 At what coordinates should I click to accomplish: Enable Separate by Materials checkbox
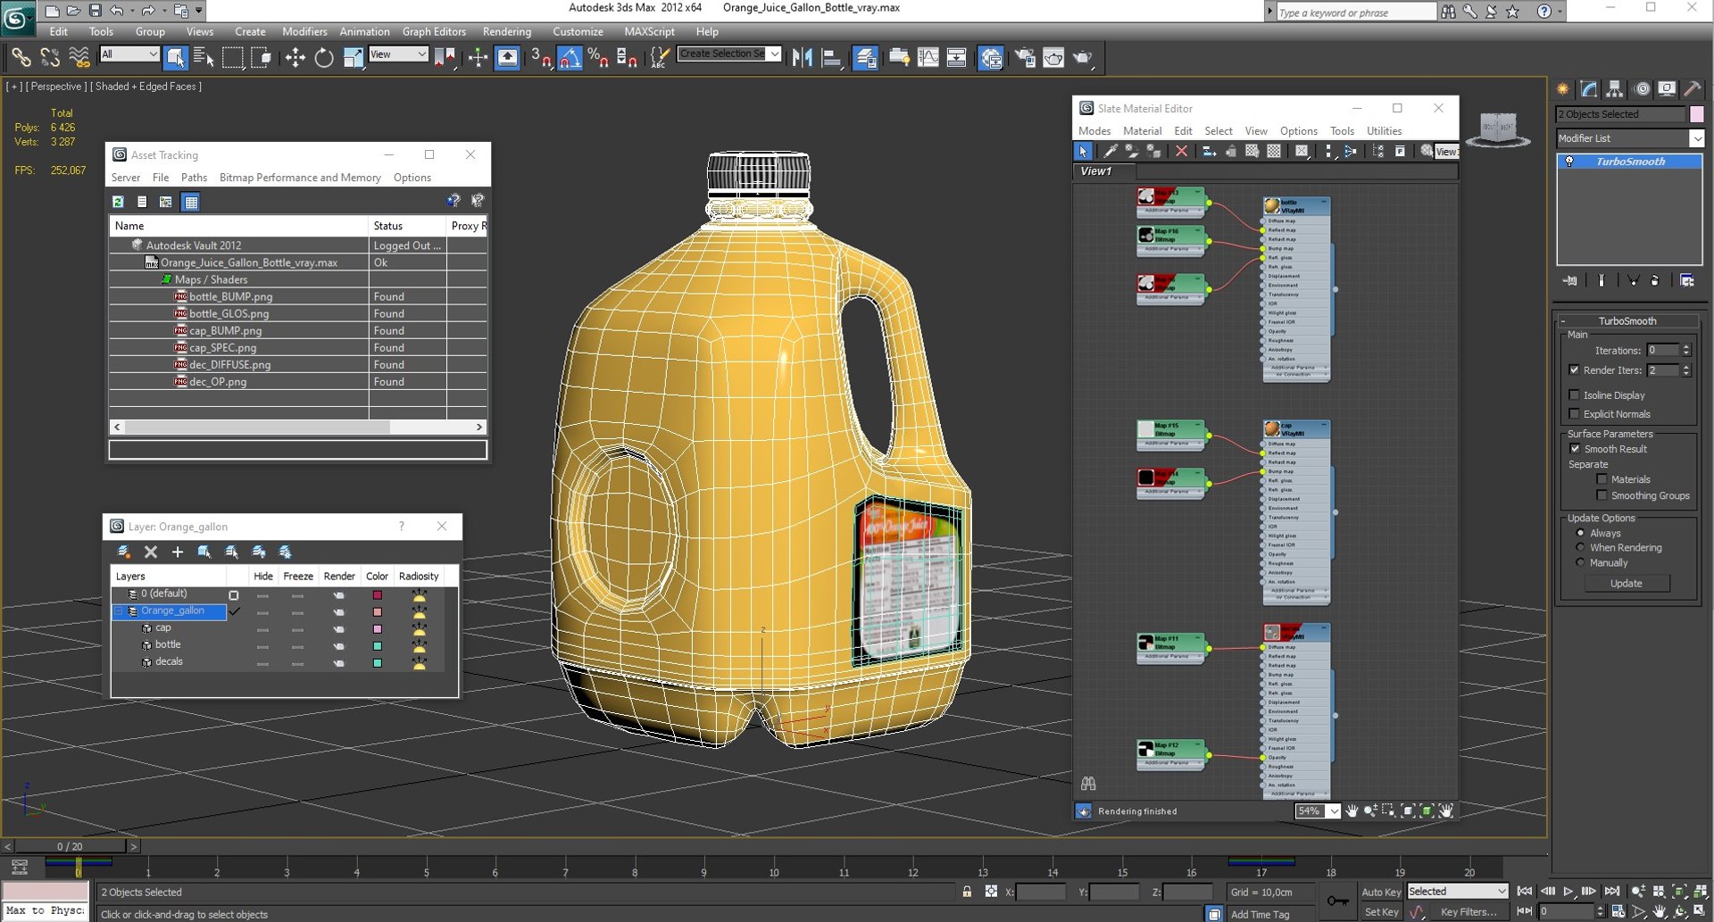click(1602, 479)
